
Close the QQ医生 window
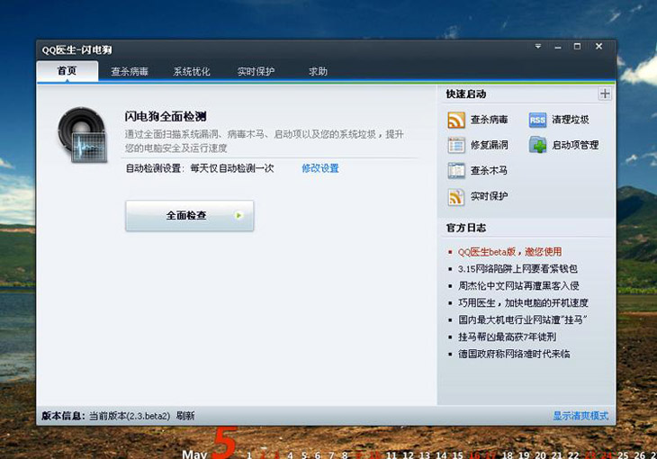(598, 46)
